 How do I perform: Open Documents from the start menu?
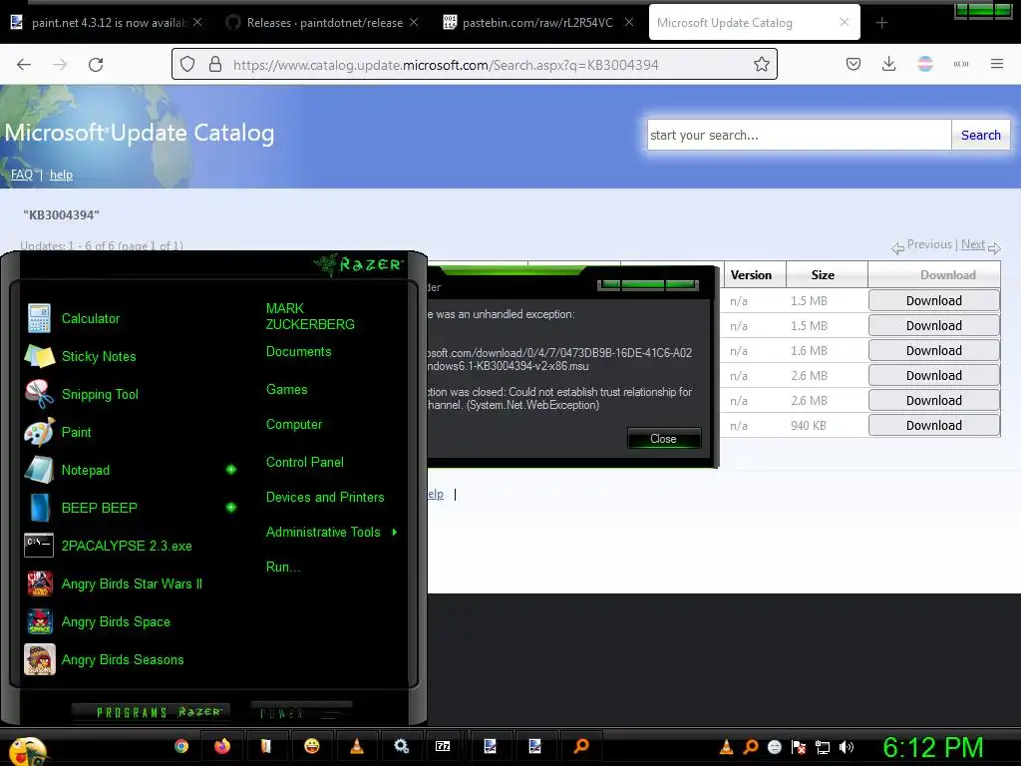point(298,352)
